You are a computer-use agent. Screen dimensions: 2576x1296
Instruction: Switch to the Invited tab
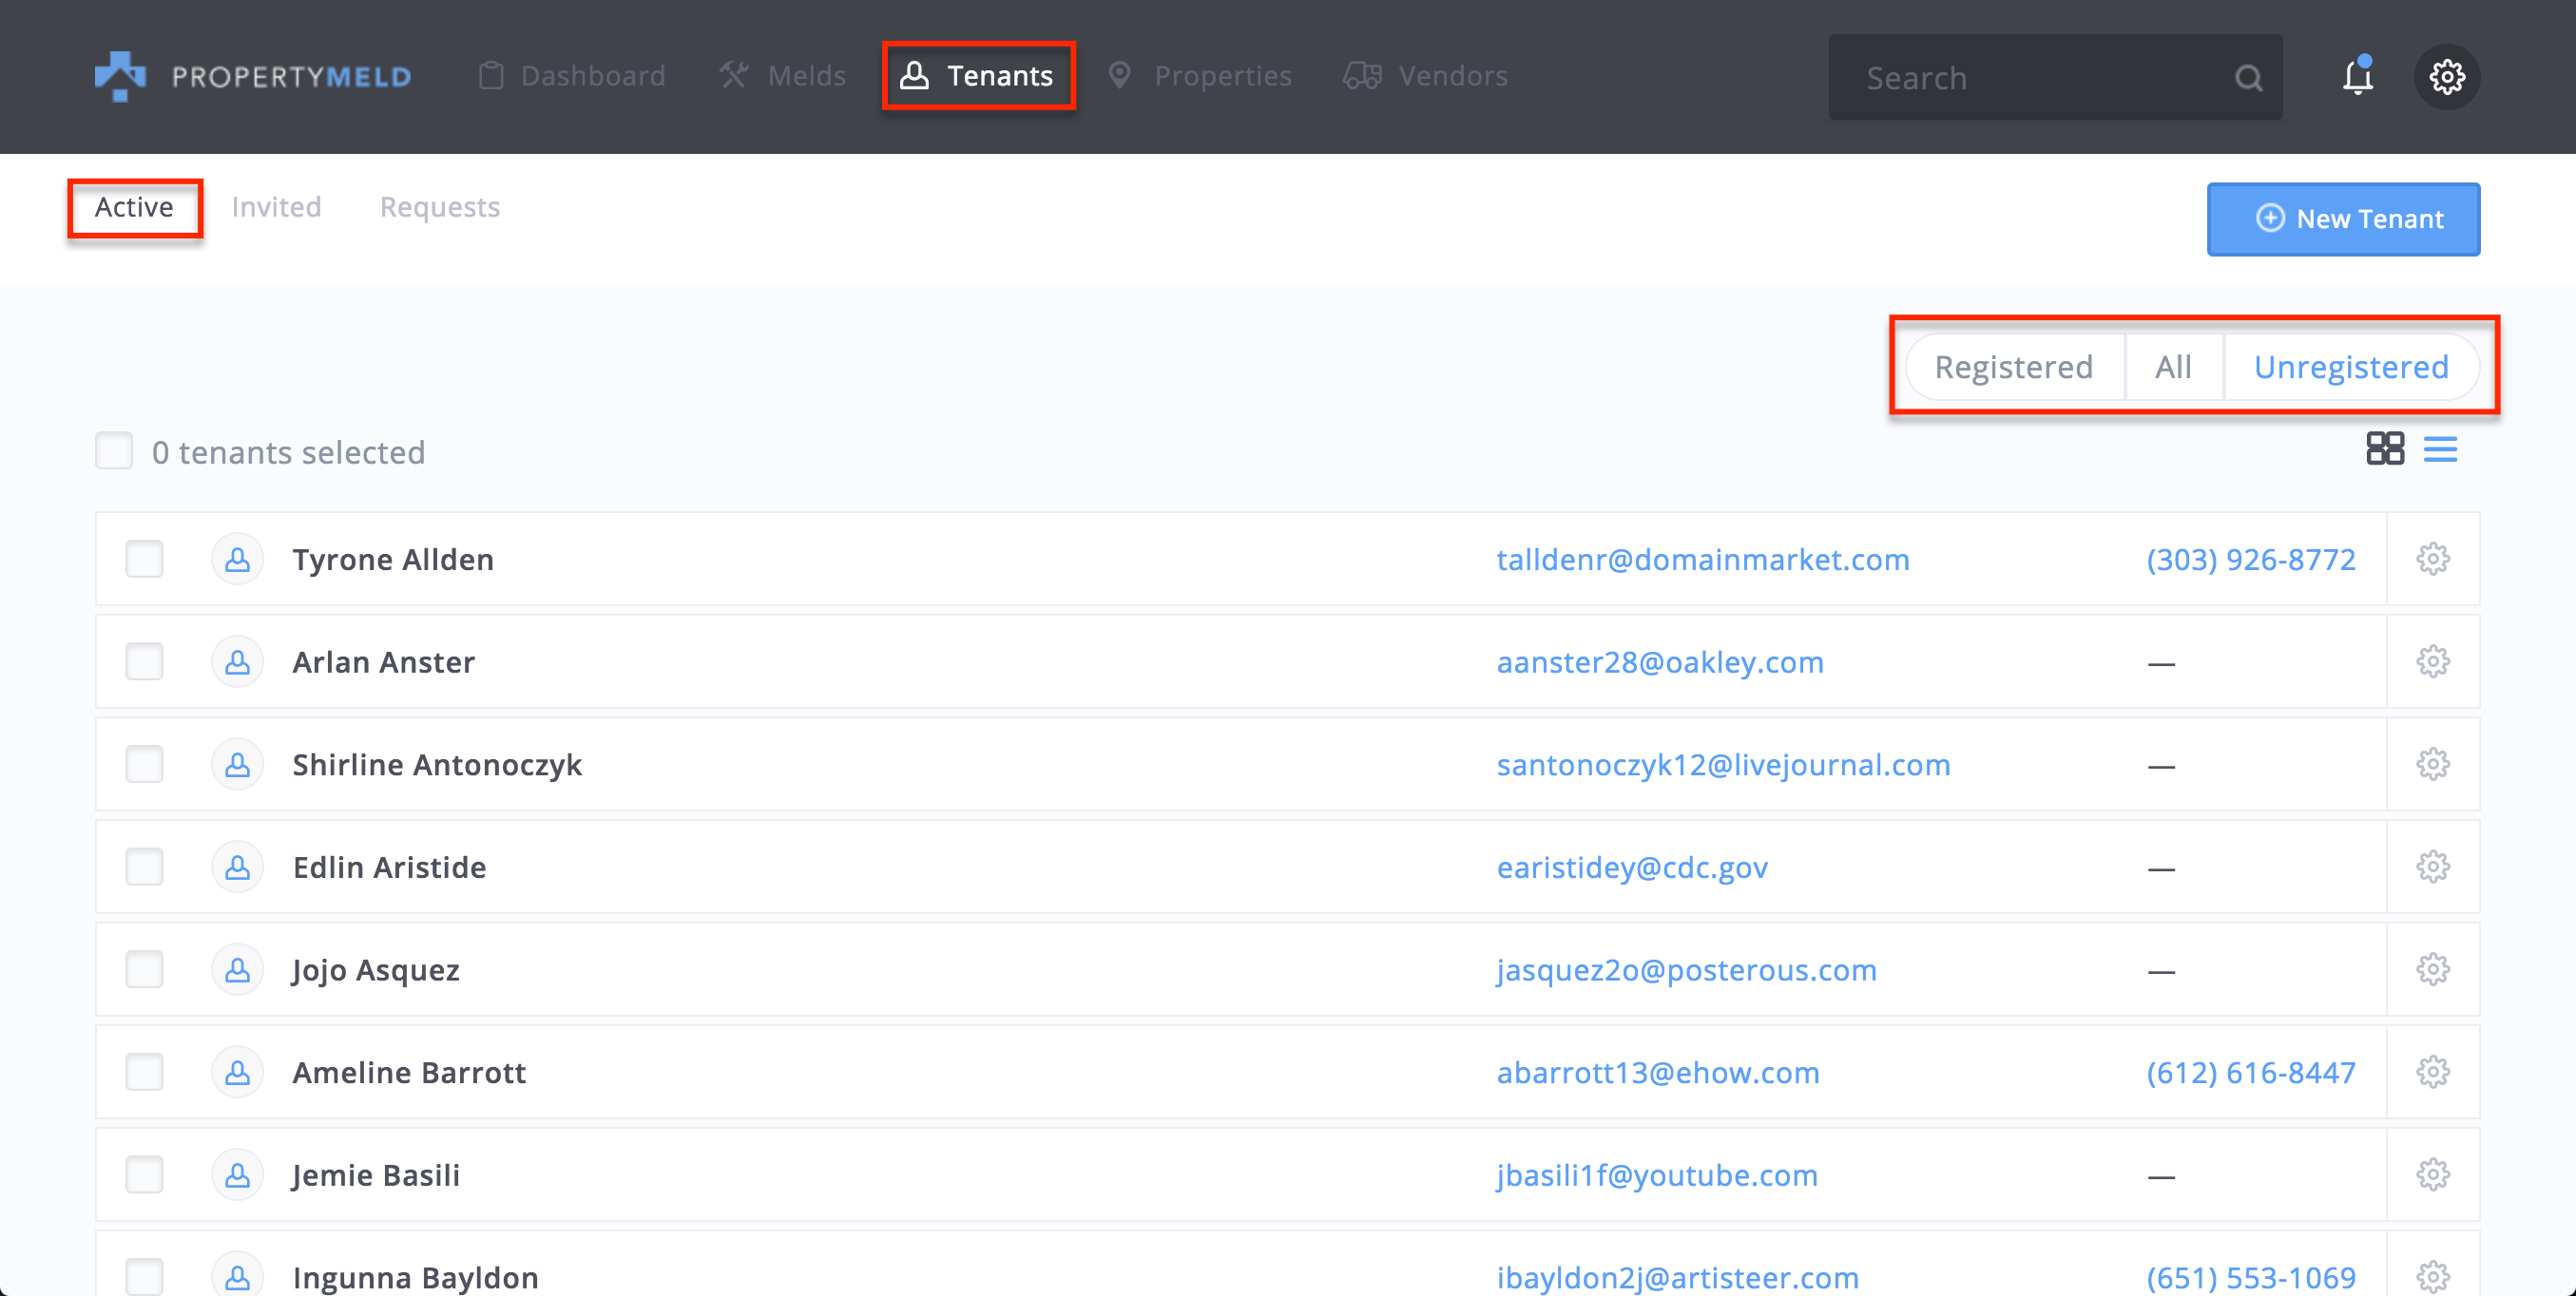pos(276,207)
